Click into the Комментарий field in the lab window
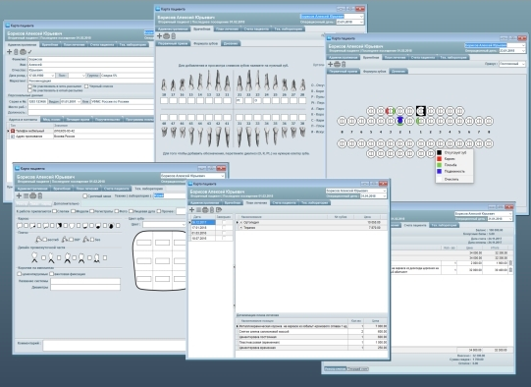 click(115, 346)
